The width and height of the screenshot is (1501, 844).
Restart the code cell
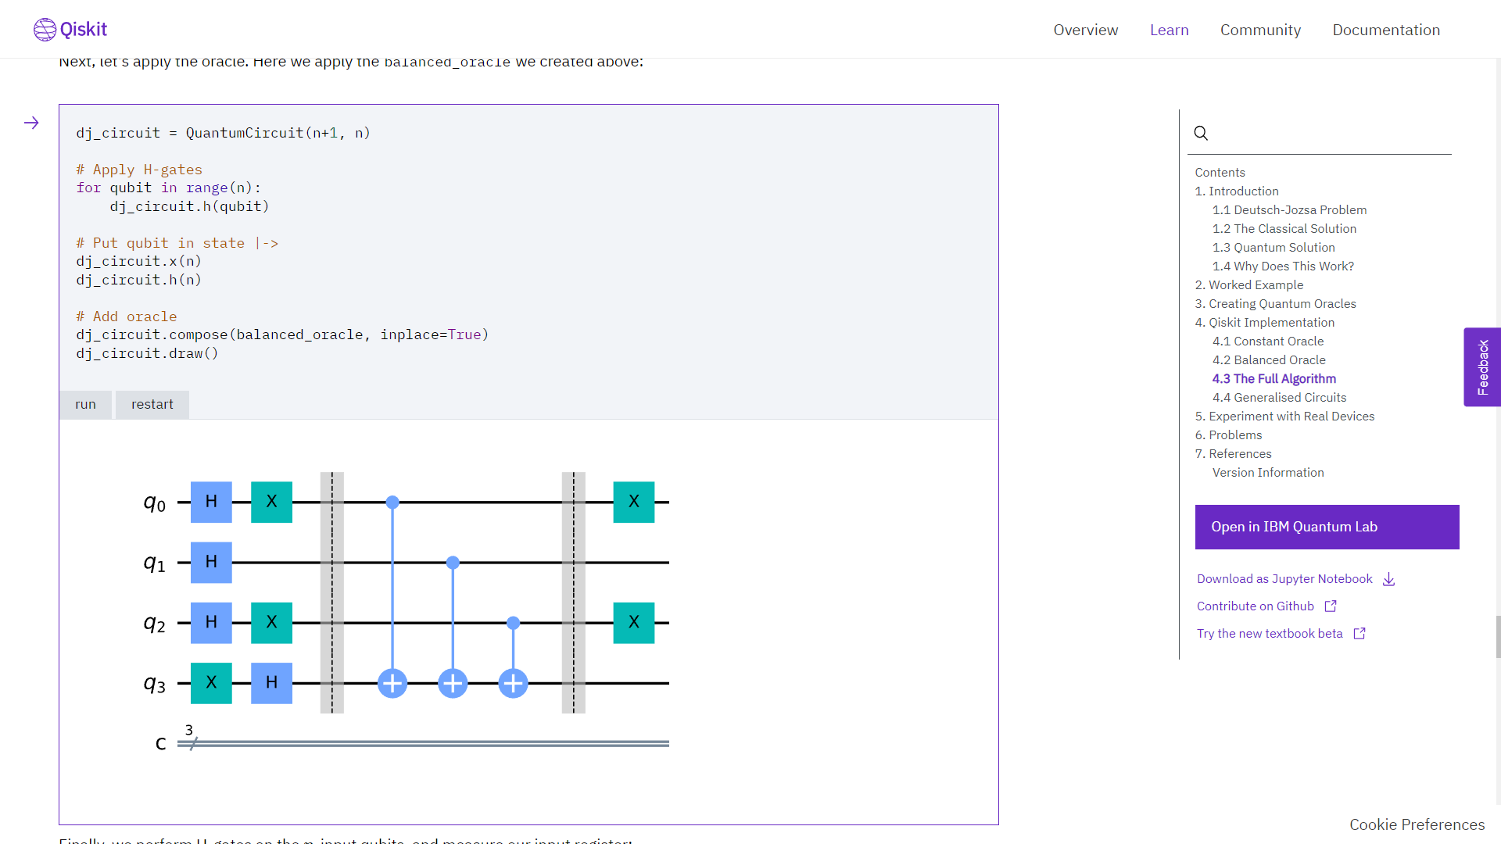[x=152, y=404]
